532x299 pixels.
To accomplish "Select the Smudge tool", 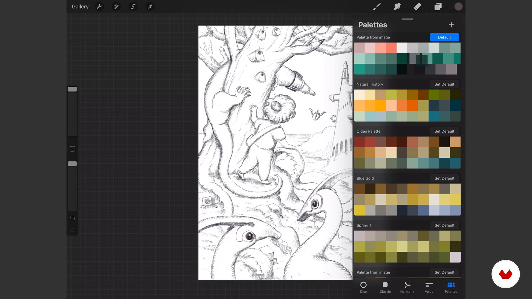I will [x=397, y=7].
